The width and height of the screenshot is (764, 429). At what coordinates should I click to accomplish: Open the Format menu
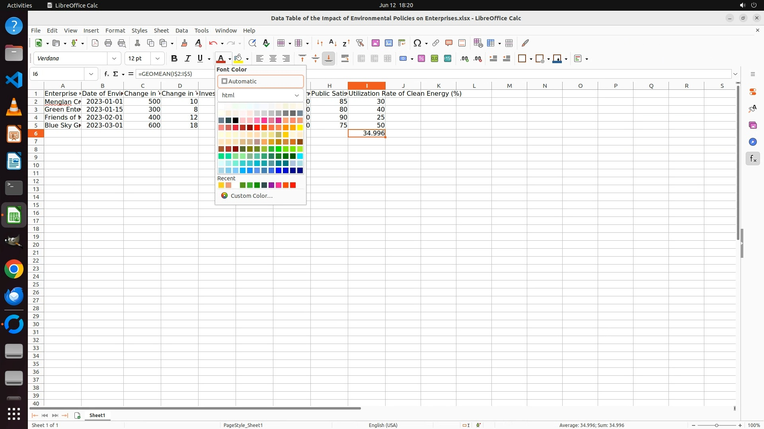coord(115,31)
